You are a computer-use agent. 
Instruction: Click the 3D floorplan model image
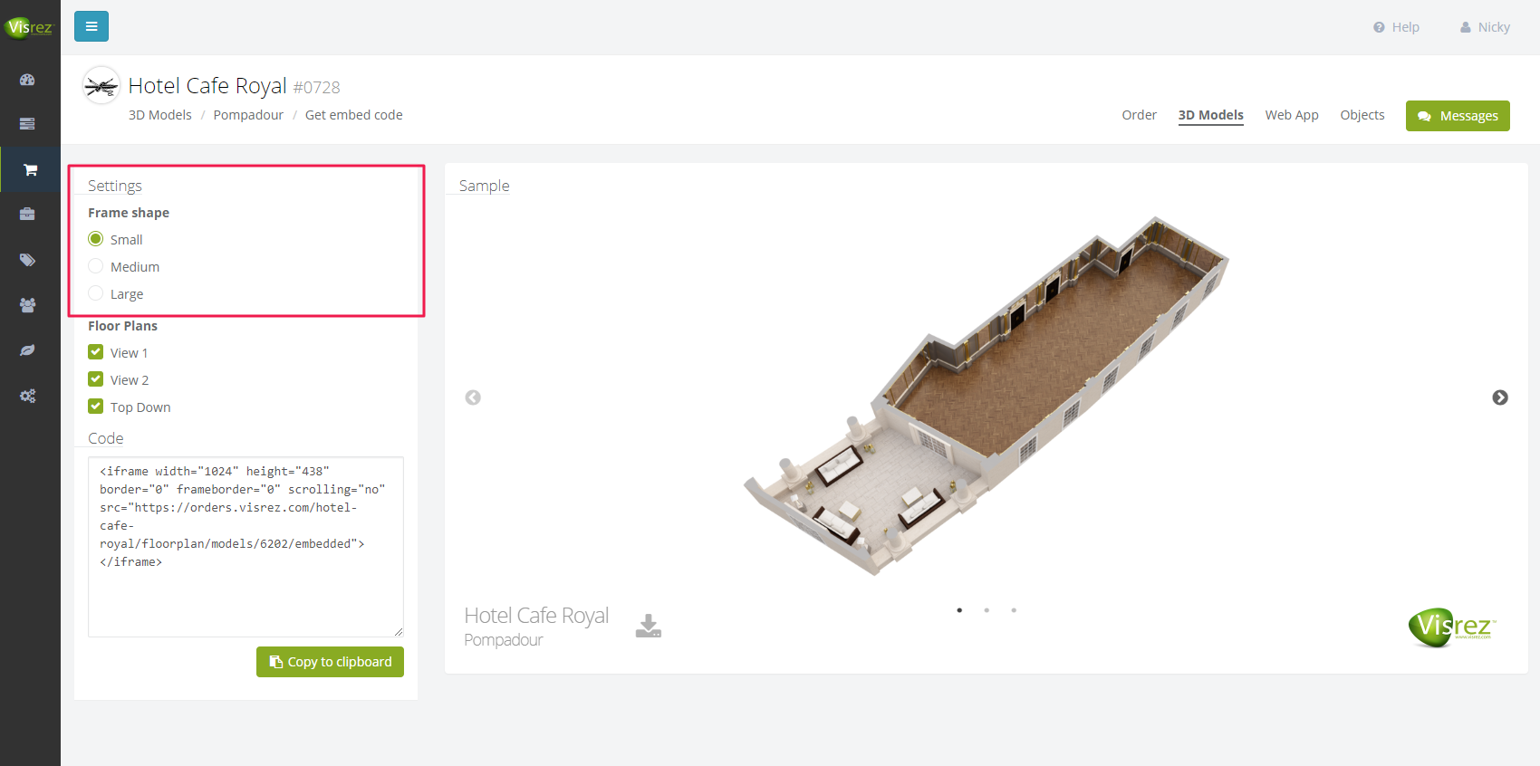(987, 396)
